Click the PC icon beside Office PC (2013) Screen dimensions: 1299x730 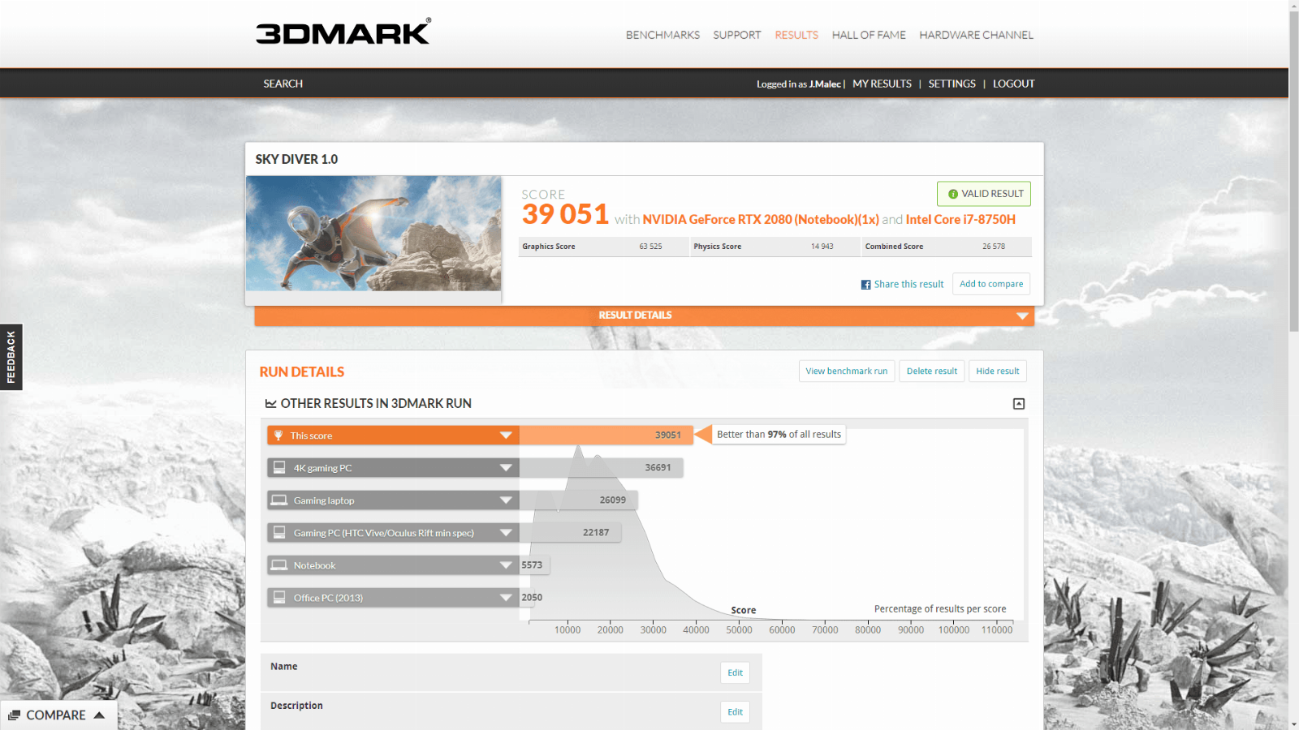(279, 598)
